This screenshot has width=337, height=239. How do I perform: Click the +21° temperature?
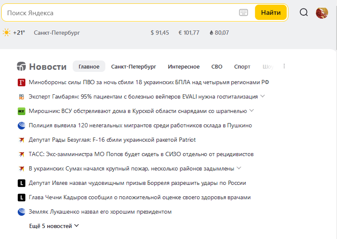point(19,33)
